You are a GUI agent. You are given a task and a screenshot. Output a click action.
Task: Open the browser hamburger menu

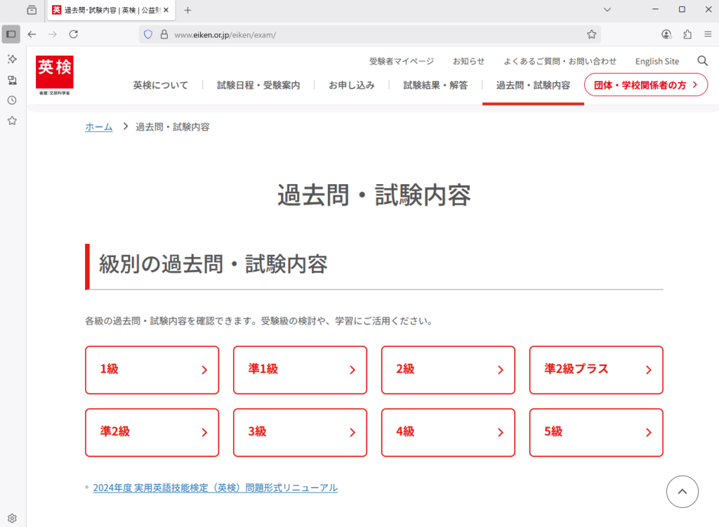[x=708, y=34]
